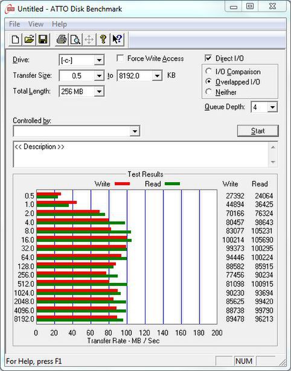Click read value 76324
This screenshot has height=371, width=291.
point(264,214)
